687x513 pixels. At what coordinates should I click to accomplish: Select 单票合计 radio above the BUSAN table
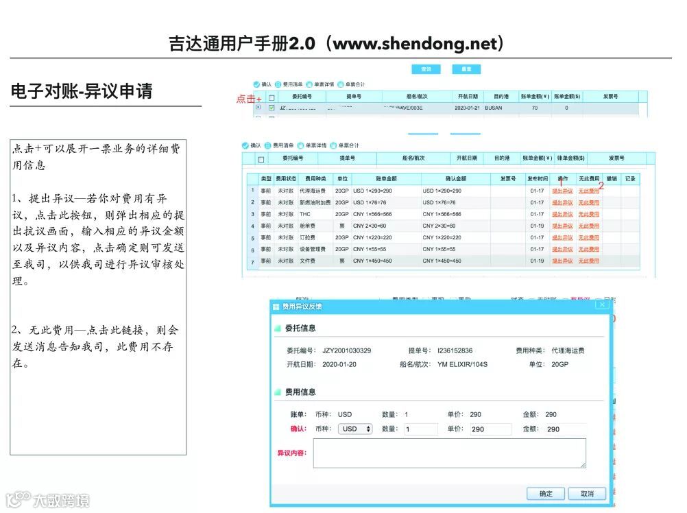[x=341, y=84]
